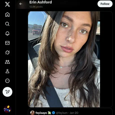Go back using the left arrow
115x115 pixels.
click(21, 4)
